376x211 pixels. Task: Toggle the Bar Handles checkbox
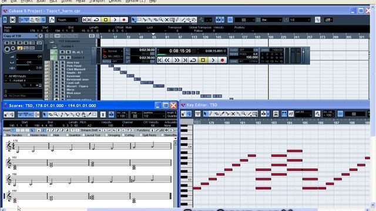[x=5, y=135]
